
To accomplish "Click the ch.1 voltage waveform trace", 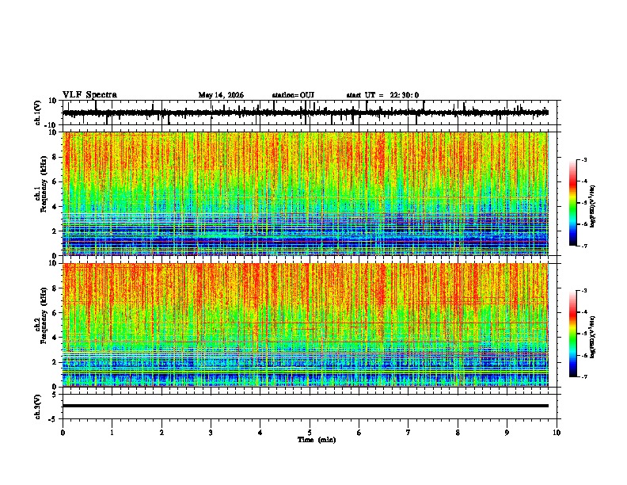I will click(x=306, y=113).
